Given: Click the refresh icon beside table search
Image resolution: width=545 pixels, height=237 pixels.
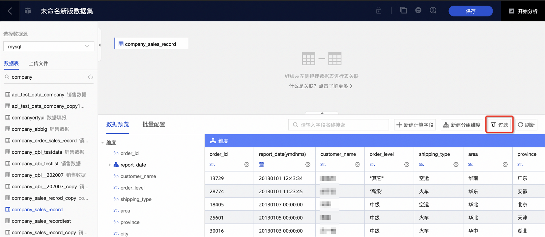Looking at the screenshot, I should point(91,77).
